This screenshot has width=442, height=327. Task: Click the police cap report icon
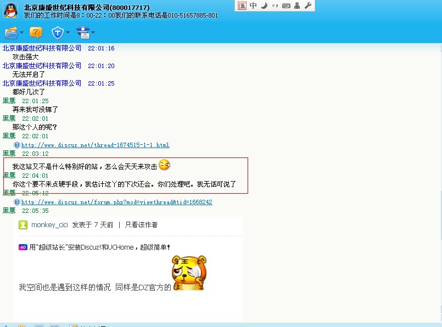tap(83, 32)
